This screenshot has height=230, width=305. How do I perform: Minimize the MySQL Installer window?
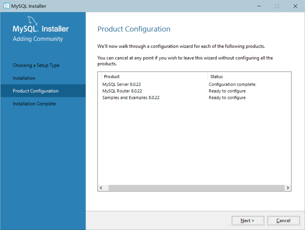point(259,6)
